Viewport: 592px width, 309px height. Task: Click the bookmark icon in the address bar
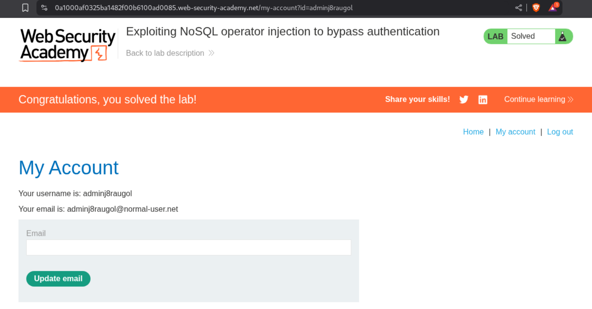point(25,8)
